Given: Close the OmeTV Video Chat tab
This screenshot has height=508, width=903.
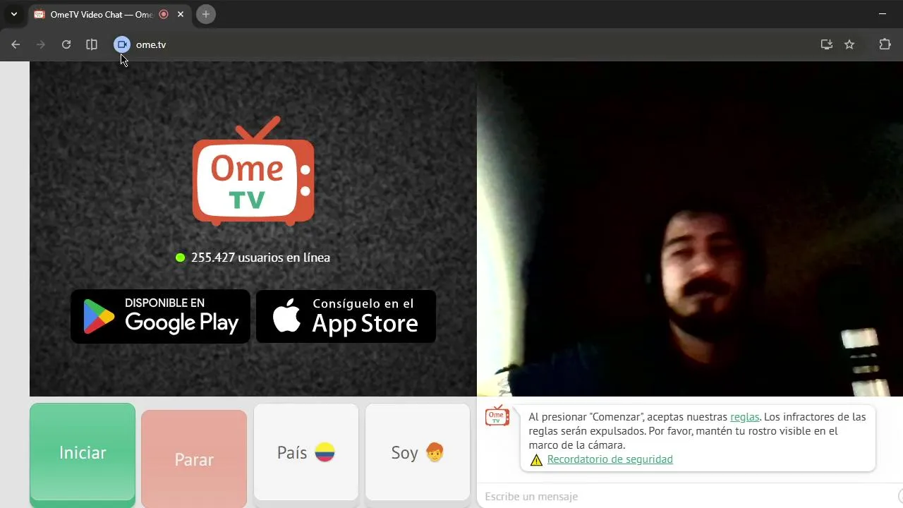Looking at the screenshot, I should pyautogui.click(x=181, y=14).
